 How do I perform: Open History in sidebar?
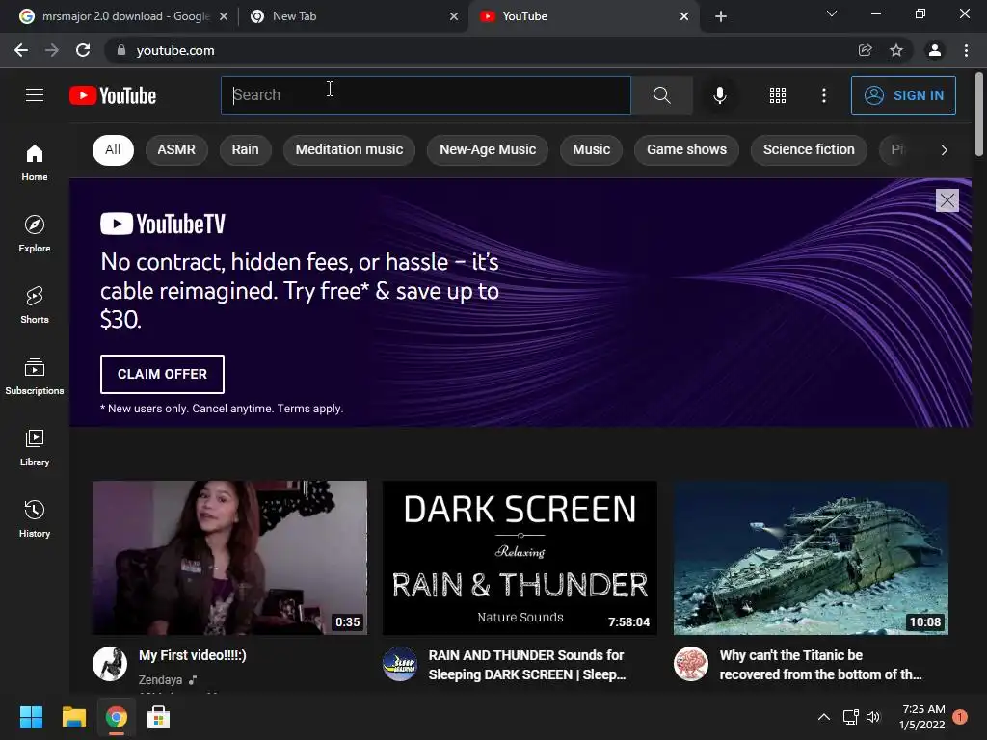[x=35, y=518]
